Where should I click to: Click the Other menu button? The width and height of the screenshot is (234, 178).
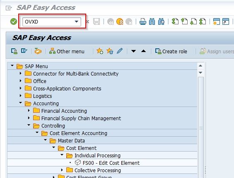tap(67, 51)
